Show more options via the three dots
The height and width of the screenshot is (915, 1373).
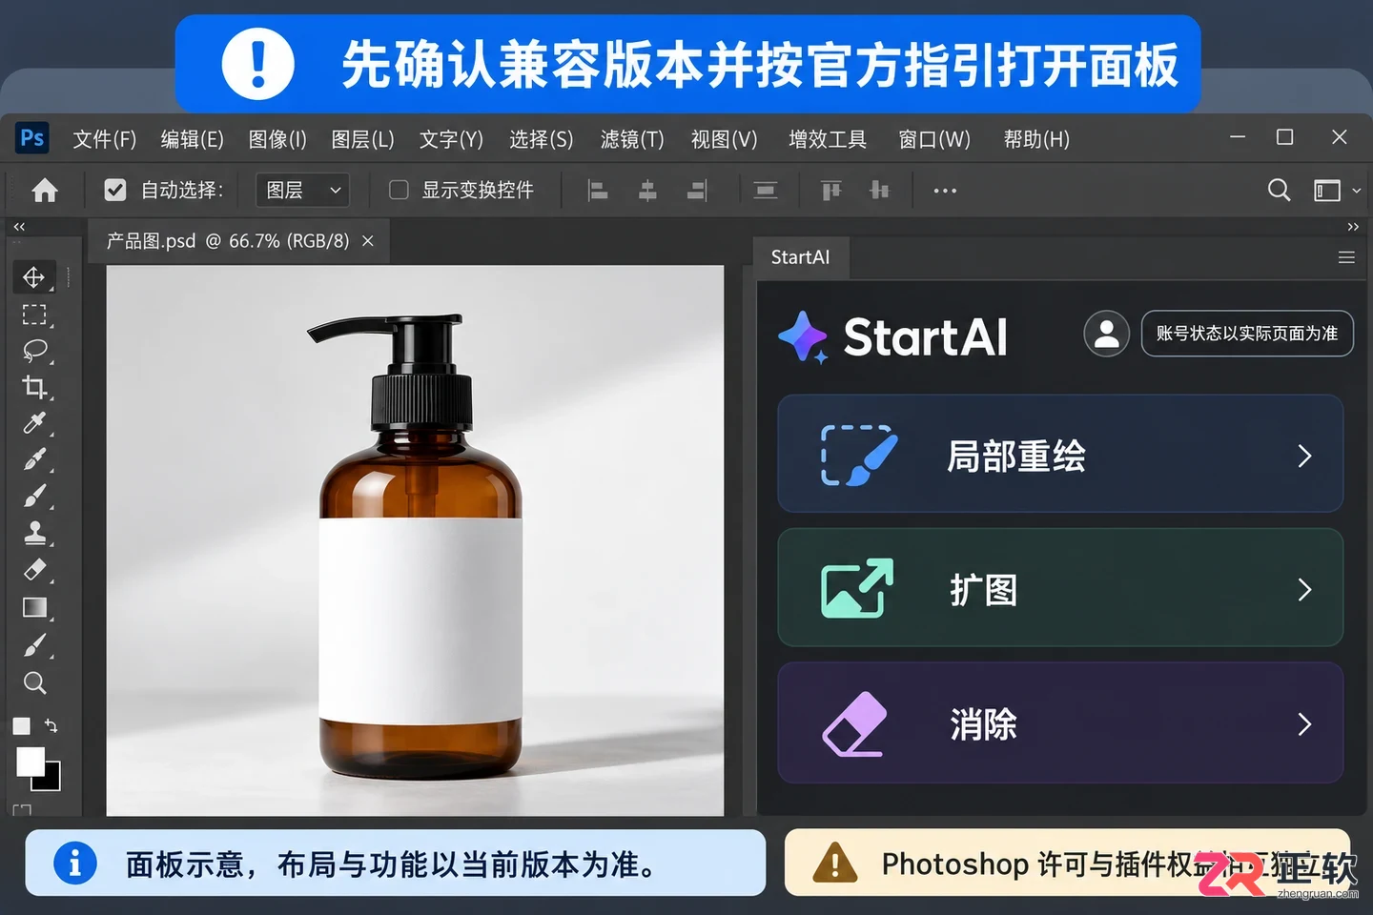point(945,191)
